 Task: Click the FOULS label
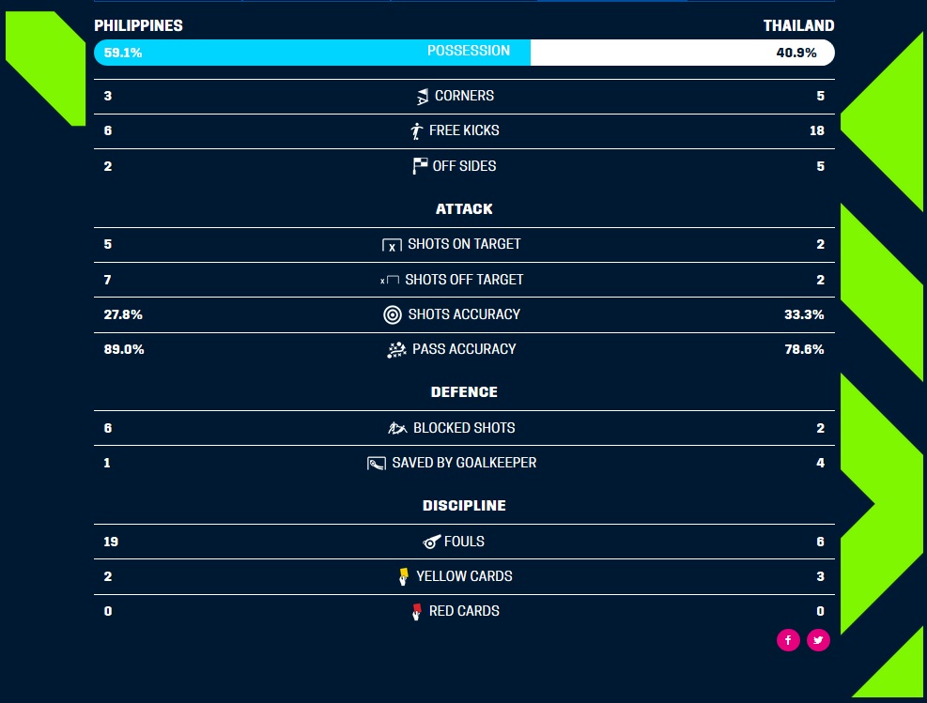click(x=464, y=542)
